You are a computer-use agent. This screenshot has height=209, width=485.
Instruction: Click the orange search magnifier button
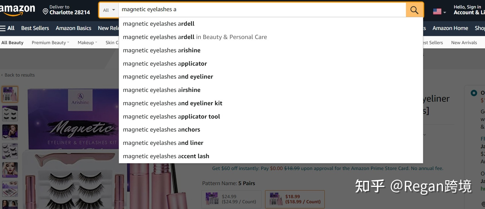click(414, 10)
